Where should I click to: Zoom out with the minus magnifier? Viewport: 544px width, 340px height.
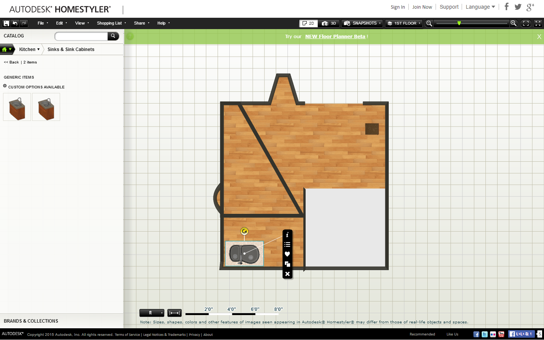click(x=429, y=23)
